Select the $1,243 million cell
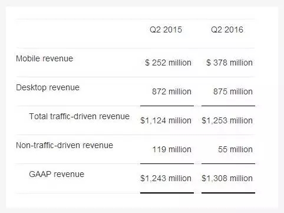Viewport: 284px width, 213px height. tap(166, 178)
